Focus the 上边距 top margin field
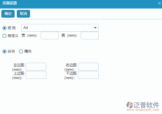The image size is (162, 114). tap(36, 75)
